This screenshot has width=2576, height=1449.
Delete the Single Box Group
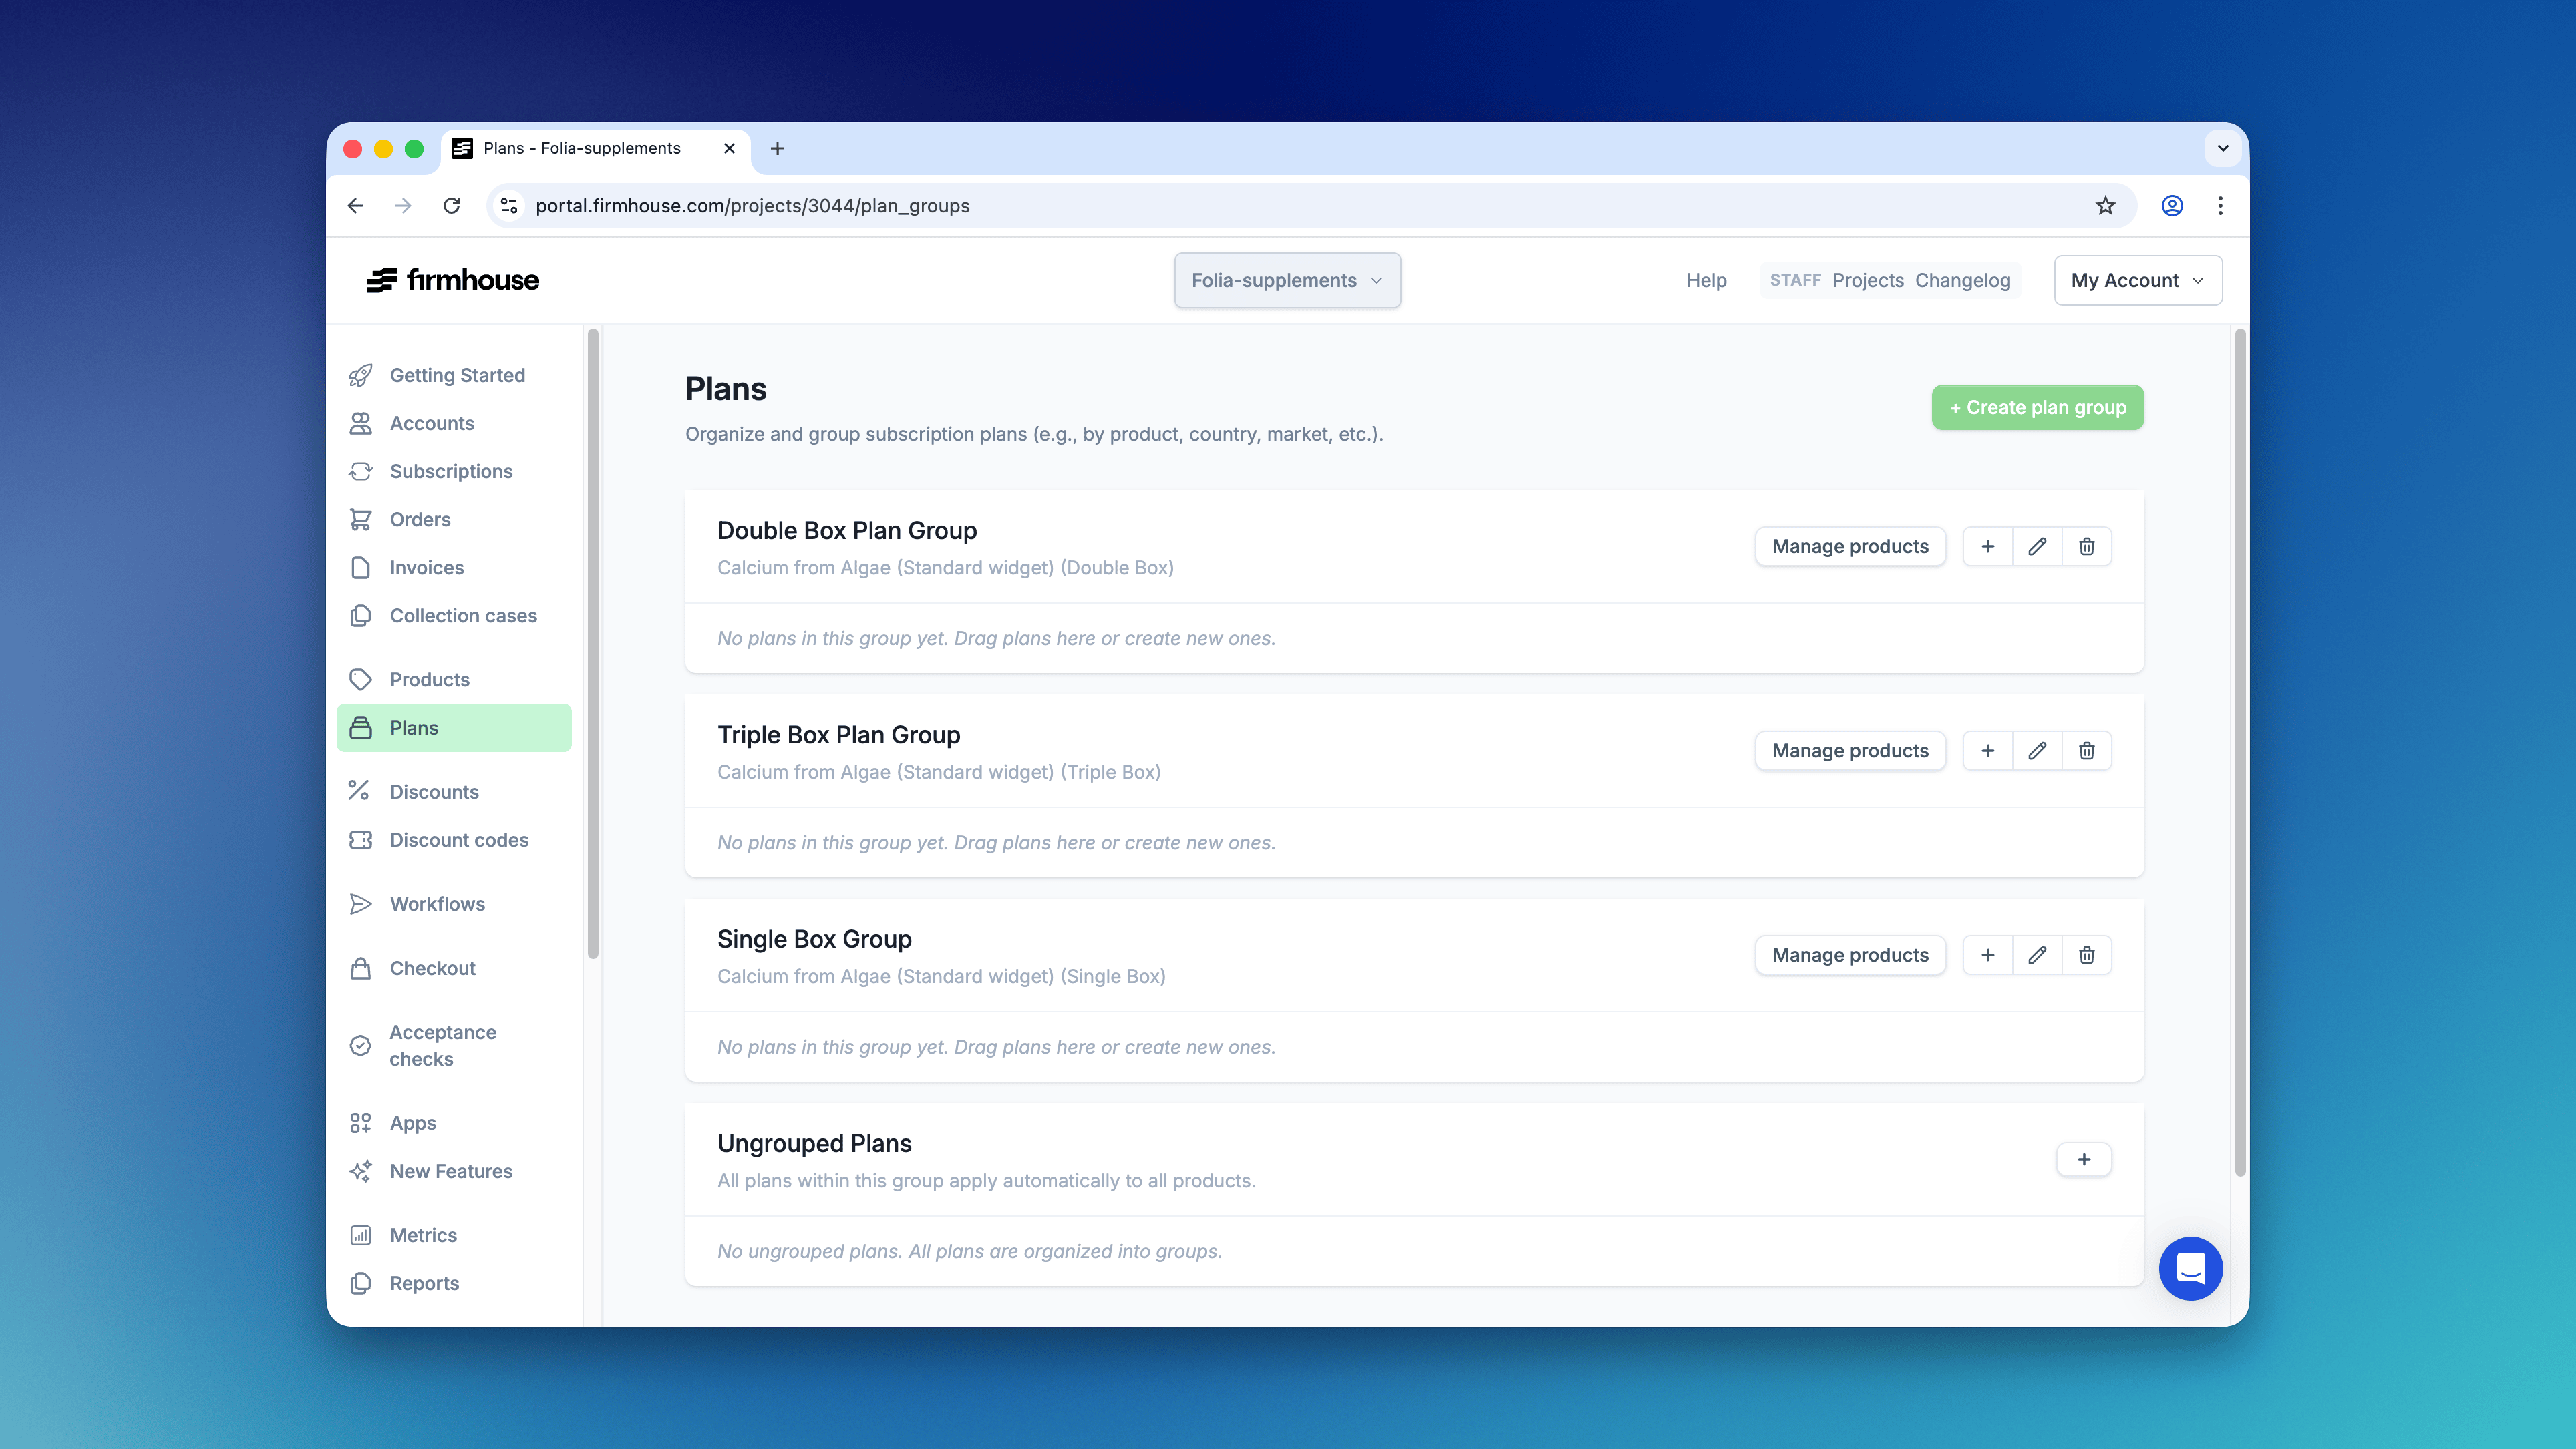click(2086, 956)
